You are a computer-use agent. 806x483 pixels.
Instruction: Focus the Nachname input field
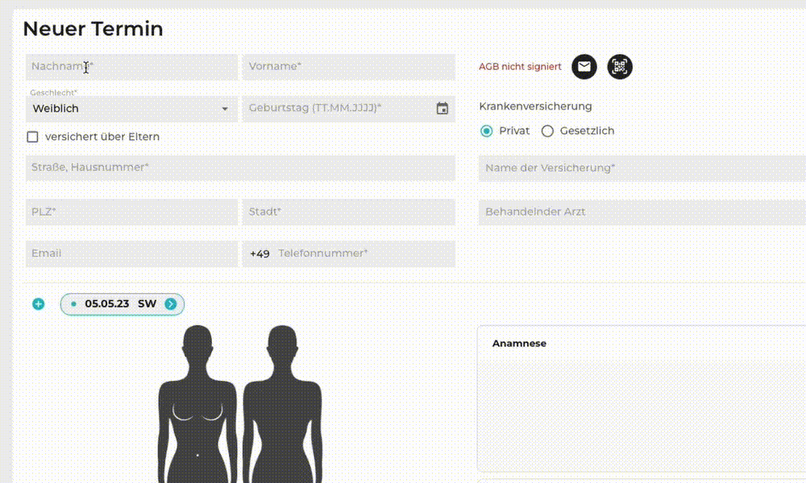pyautogui.click(x=131, y=67)
